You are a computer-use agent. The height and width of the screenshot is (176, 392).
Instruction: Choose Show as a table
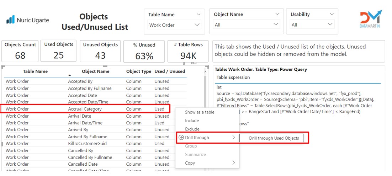[200, 112]
